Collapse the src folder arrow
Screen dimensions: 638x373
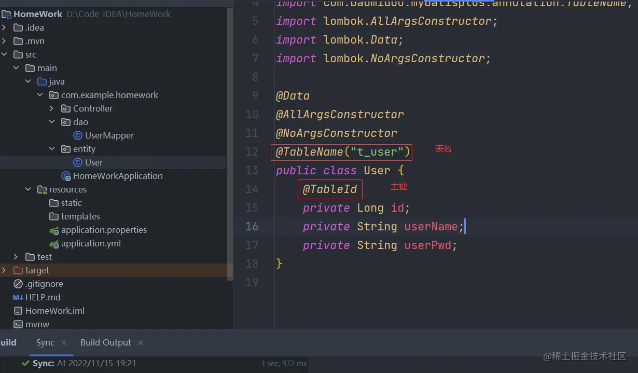click(4, 54)
